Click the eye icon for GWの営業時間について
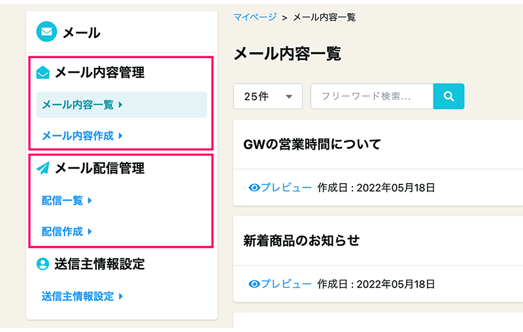Image resolution: width=523 pixels, height=332 pixels. [x=255, y=188]
